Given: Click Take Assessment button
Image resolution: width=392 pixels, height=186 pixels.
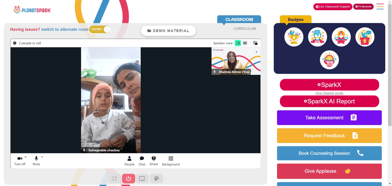Looking at the screenshot, I should tap(329, 117).
